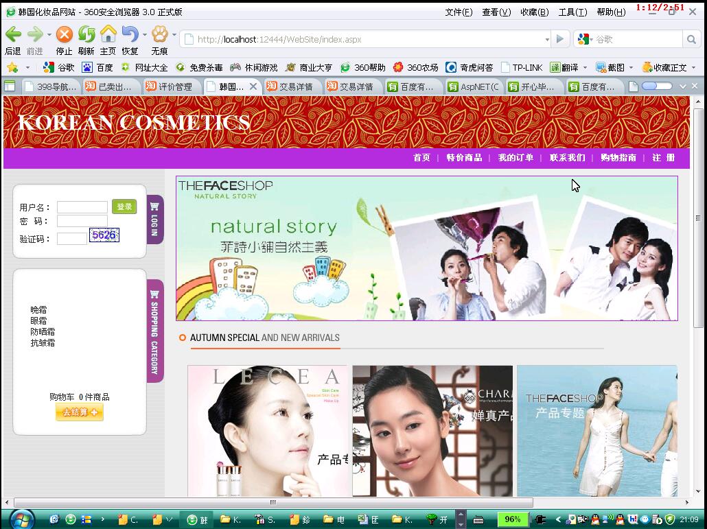Open the 商业大亨 bookmark
The image size is (707, 529).
309,68
